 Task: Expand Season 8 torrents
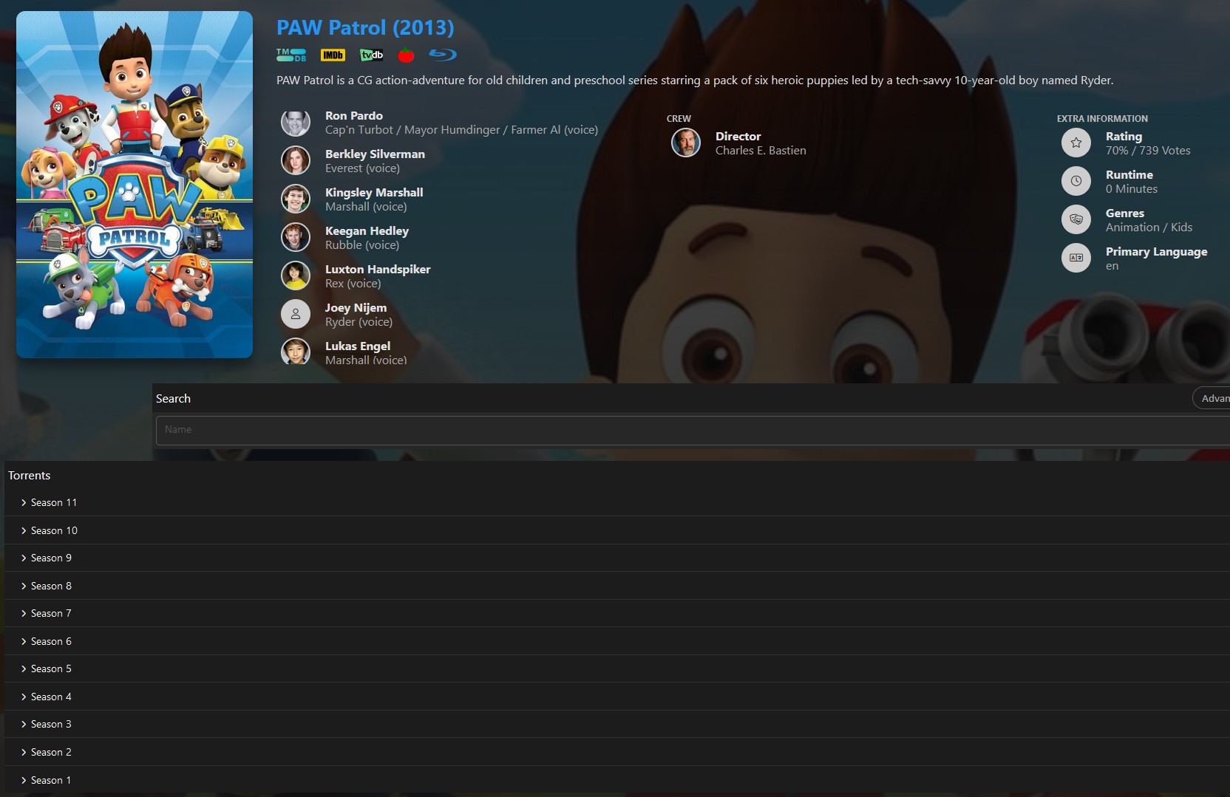coord(617,586)
